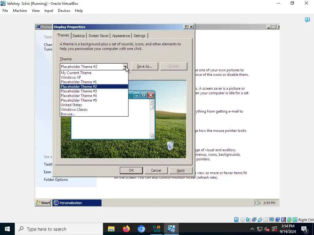Select Placeholder Theme #3
This screenshot has height=235, width=314.
point(94,91)
